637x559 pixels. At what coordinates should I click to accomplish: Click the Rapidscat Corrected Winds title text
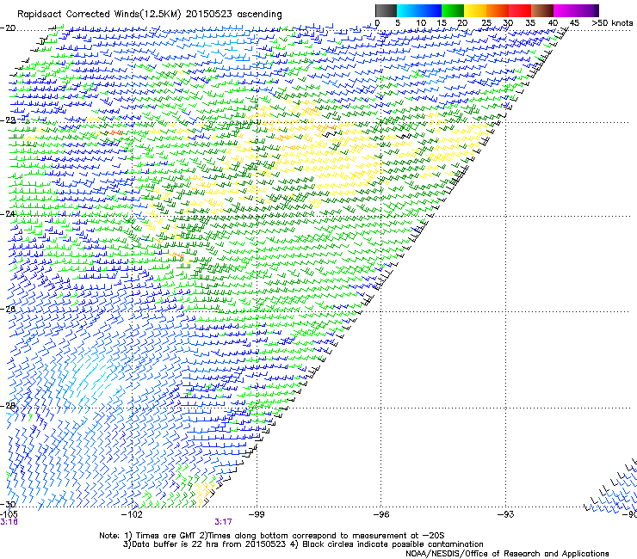pyautogui.click(x=150, y=15)
